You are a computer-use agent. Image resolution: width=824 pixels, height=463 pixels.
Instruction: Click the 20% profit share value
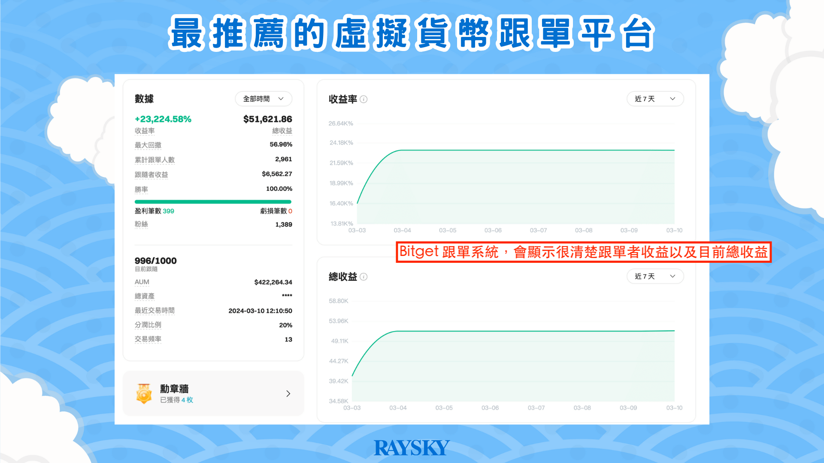285,325
